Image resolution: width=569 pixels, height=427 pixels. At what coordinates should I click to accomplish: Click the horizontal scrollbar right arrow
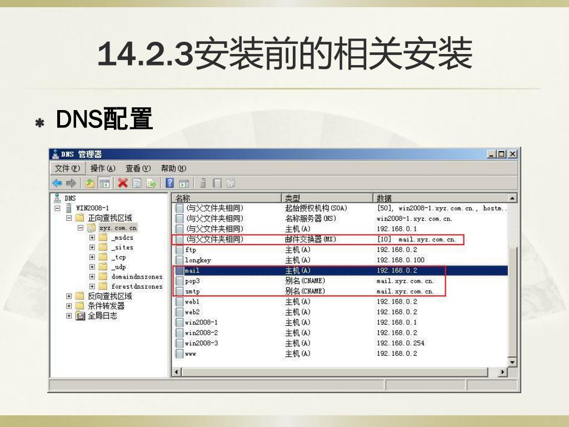(x=502, y=372)
